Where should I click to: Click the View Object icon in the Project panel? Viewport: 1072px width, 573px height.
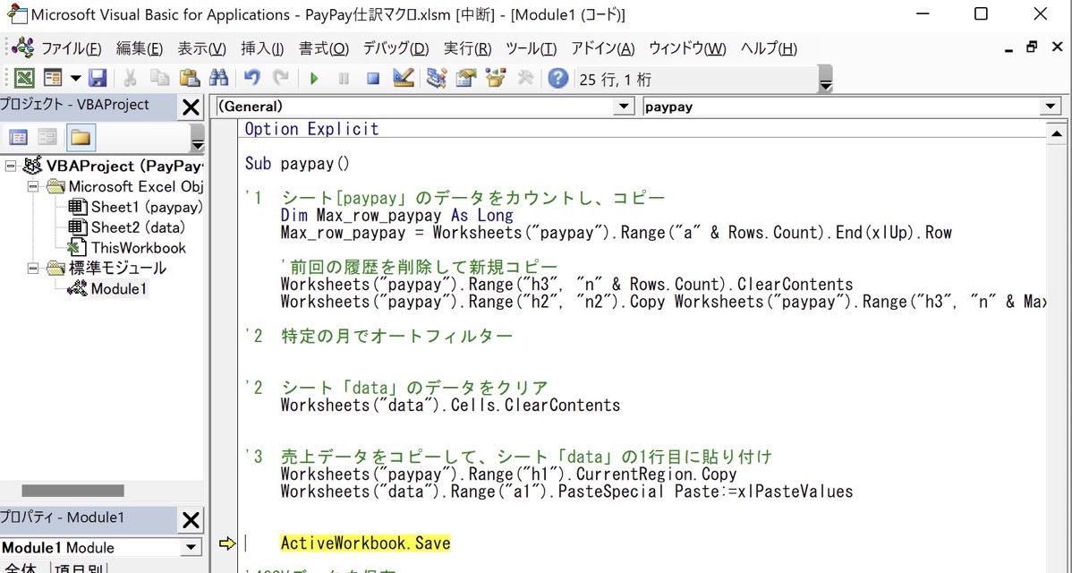[47, 138]
